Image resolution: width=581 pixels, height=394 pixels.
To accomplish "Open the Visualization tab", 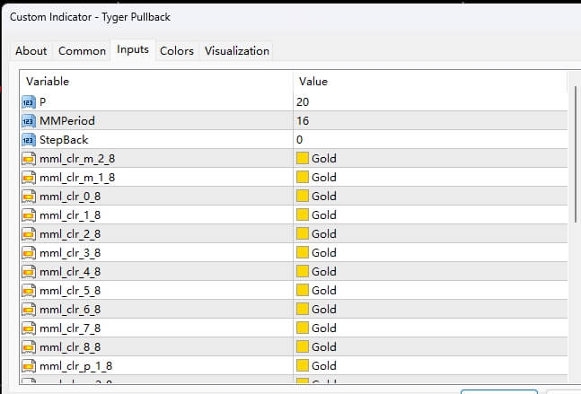I will [236, 51].
